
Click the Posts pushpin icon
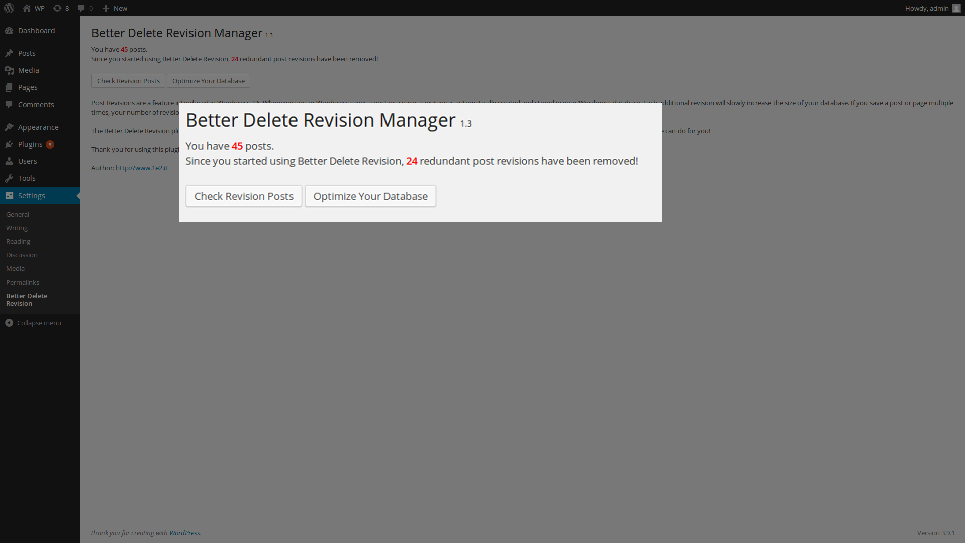9,53
